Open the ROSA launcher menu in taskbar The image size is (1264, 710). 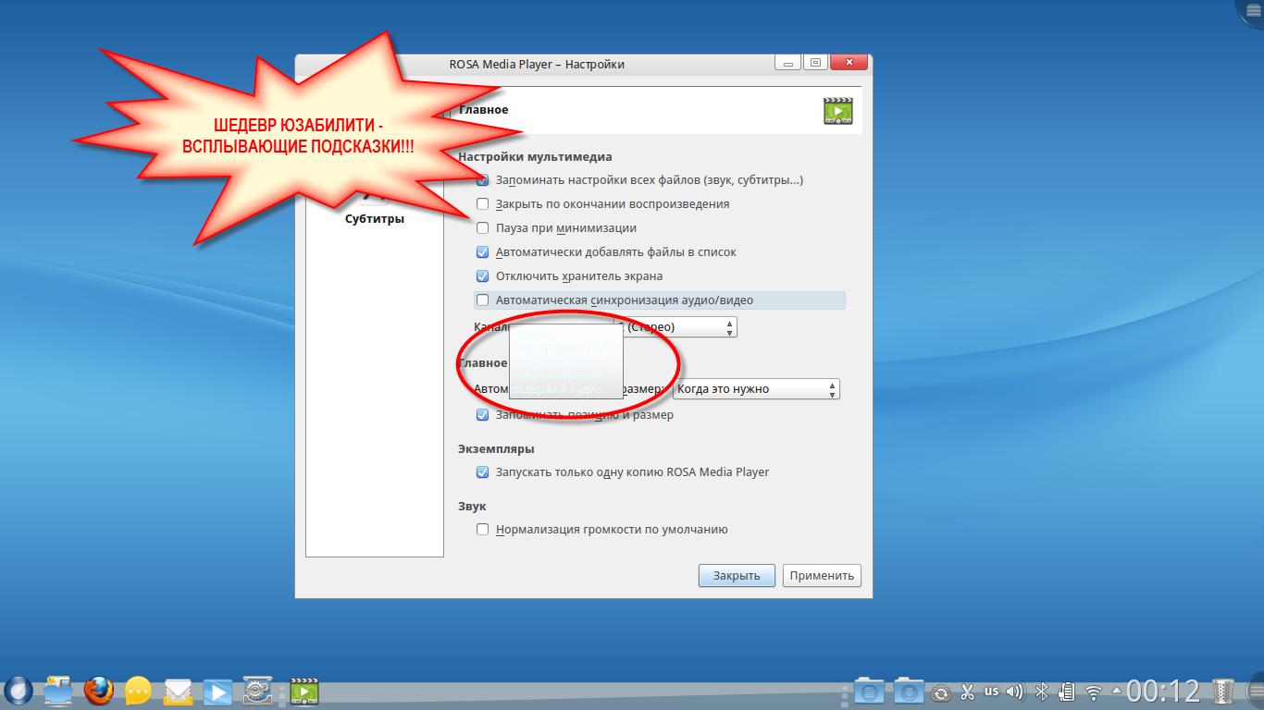[x=19, y=690]
